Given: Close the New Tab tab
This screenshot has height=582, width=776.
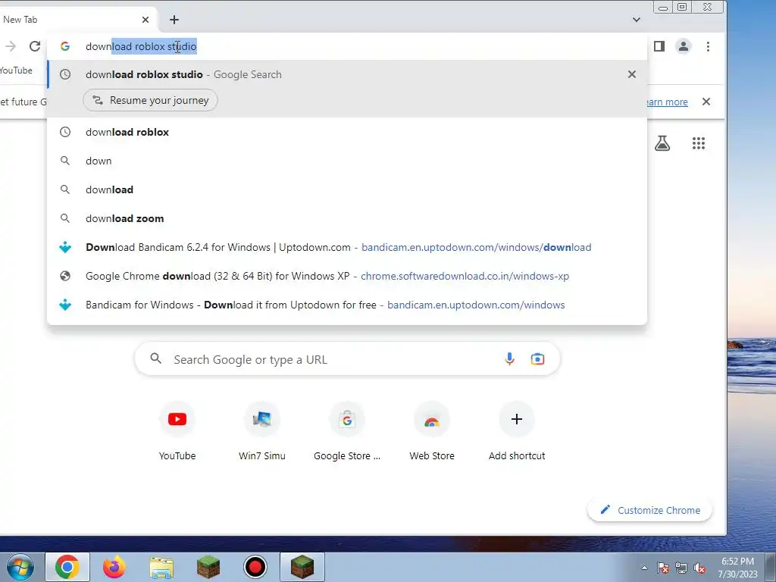Looking at the screenshot, I should [x=145, y=20].
